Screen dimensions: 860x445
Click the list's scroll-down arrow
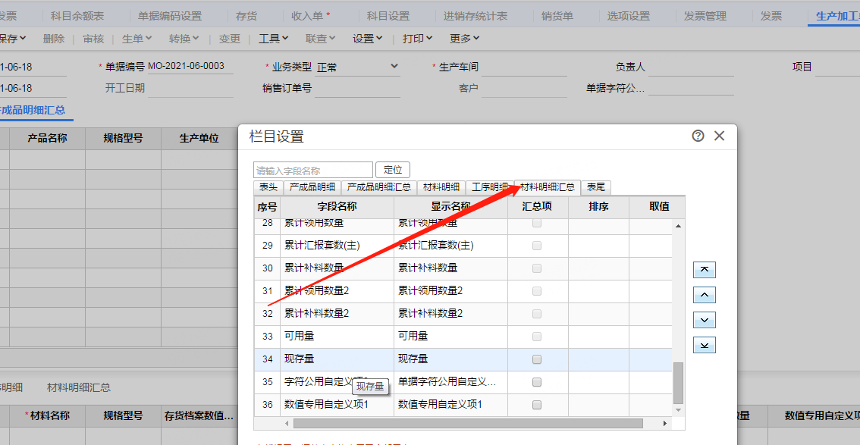[x=679, y=409]
